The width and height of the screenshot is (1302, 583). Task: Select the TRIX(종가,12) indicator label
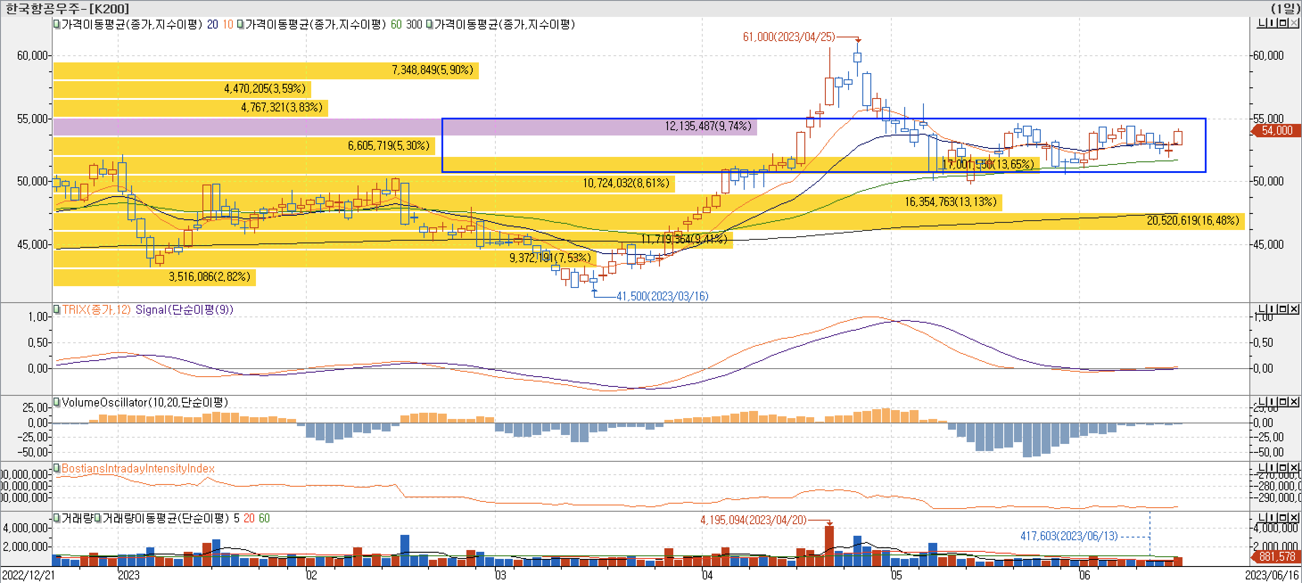point(96,309)
